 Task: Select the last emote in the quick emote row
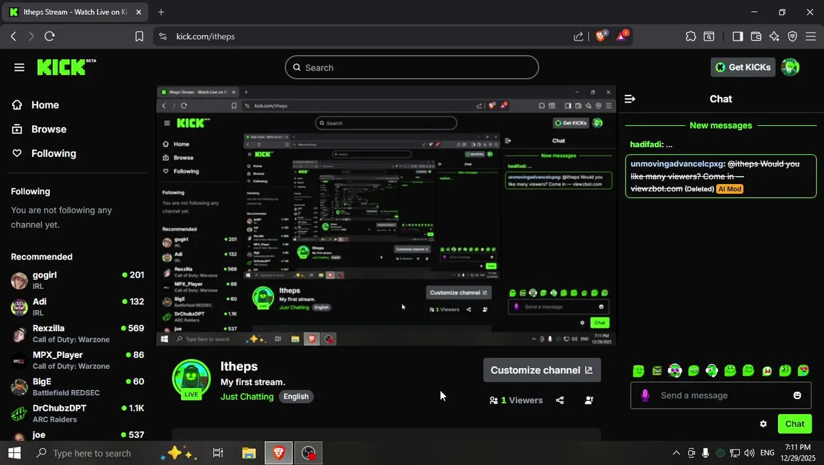(803, 371)
